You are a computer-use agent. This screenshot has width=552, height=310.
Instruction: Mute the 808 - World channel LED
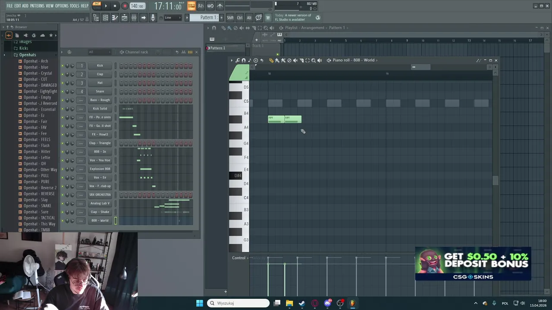[62, 220]
